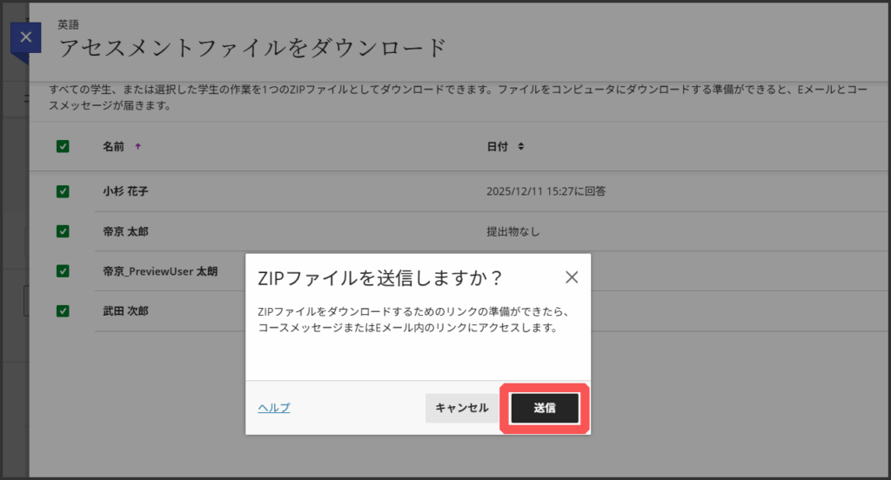Click the 2025/12/11 15:27に回答 date entry
The width and height of the screenshot is (891, 480).
point(546,191)
